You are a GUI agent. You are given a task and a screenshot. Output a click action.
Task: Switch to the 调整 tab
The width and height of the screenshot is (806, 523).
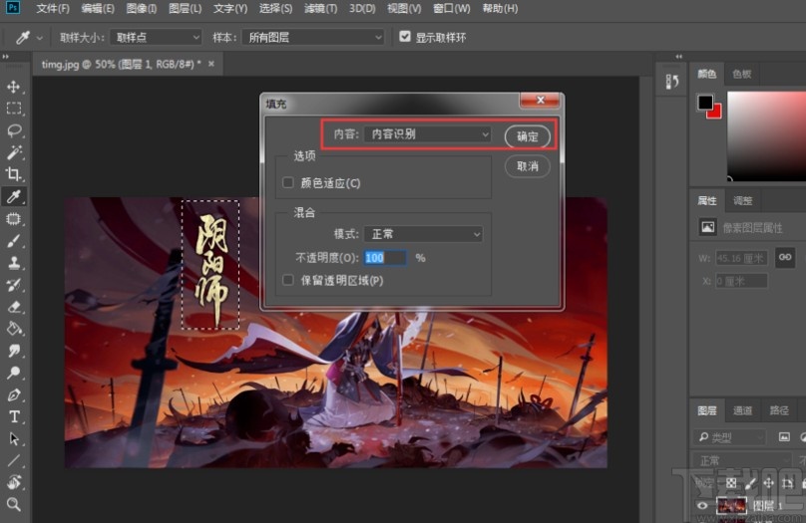tap(743, 200)
